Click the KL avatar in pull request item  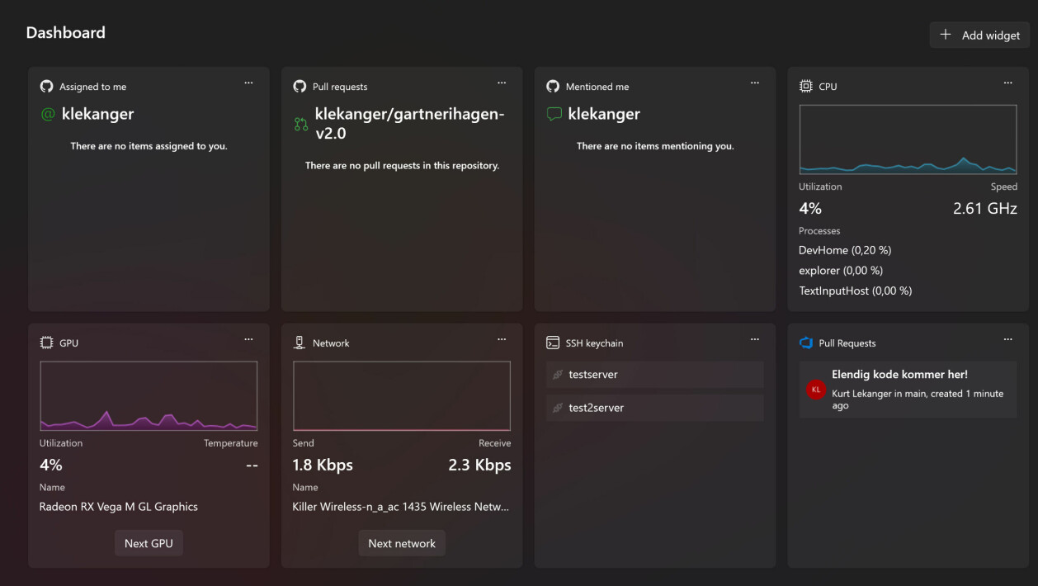[x=816, y=389]
